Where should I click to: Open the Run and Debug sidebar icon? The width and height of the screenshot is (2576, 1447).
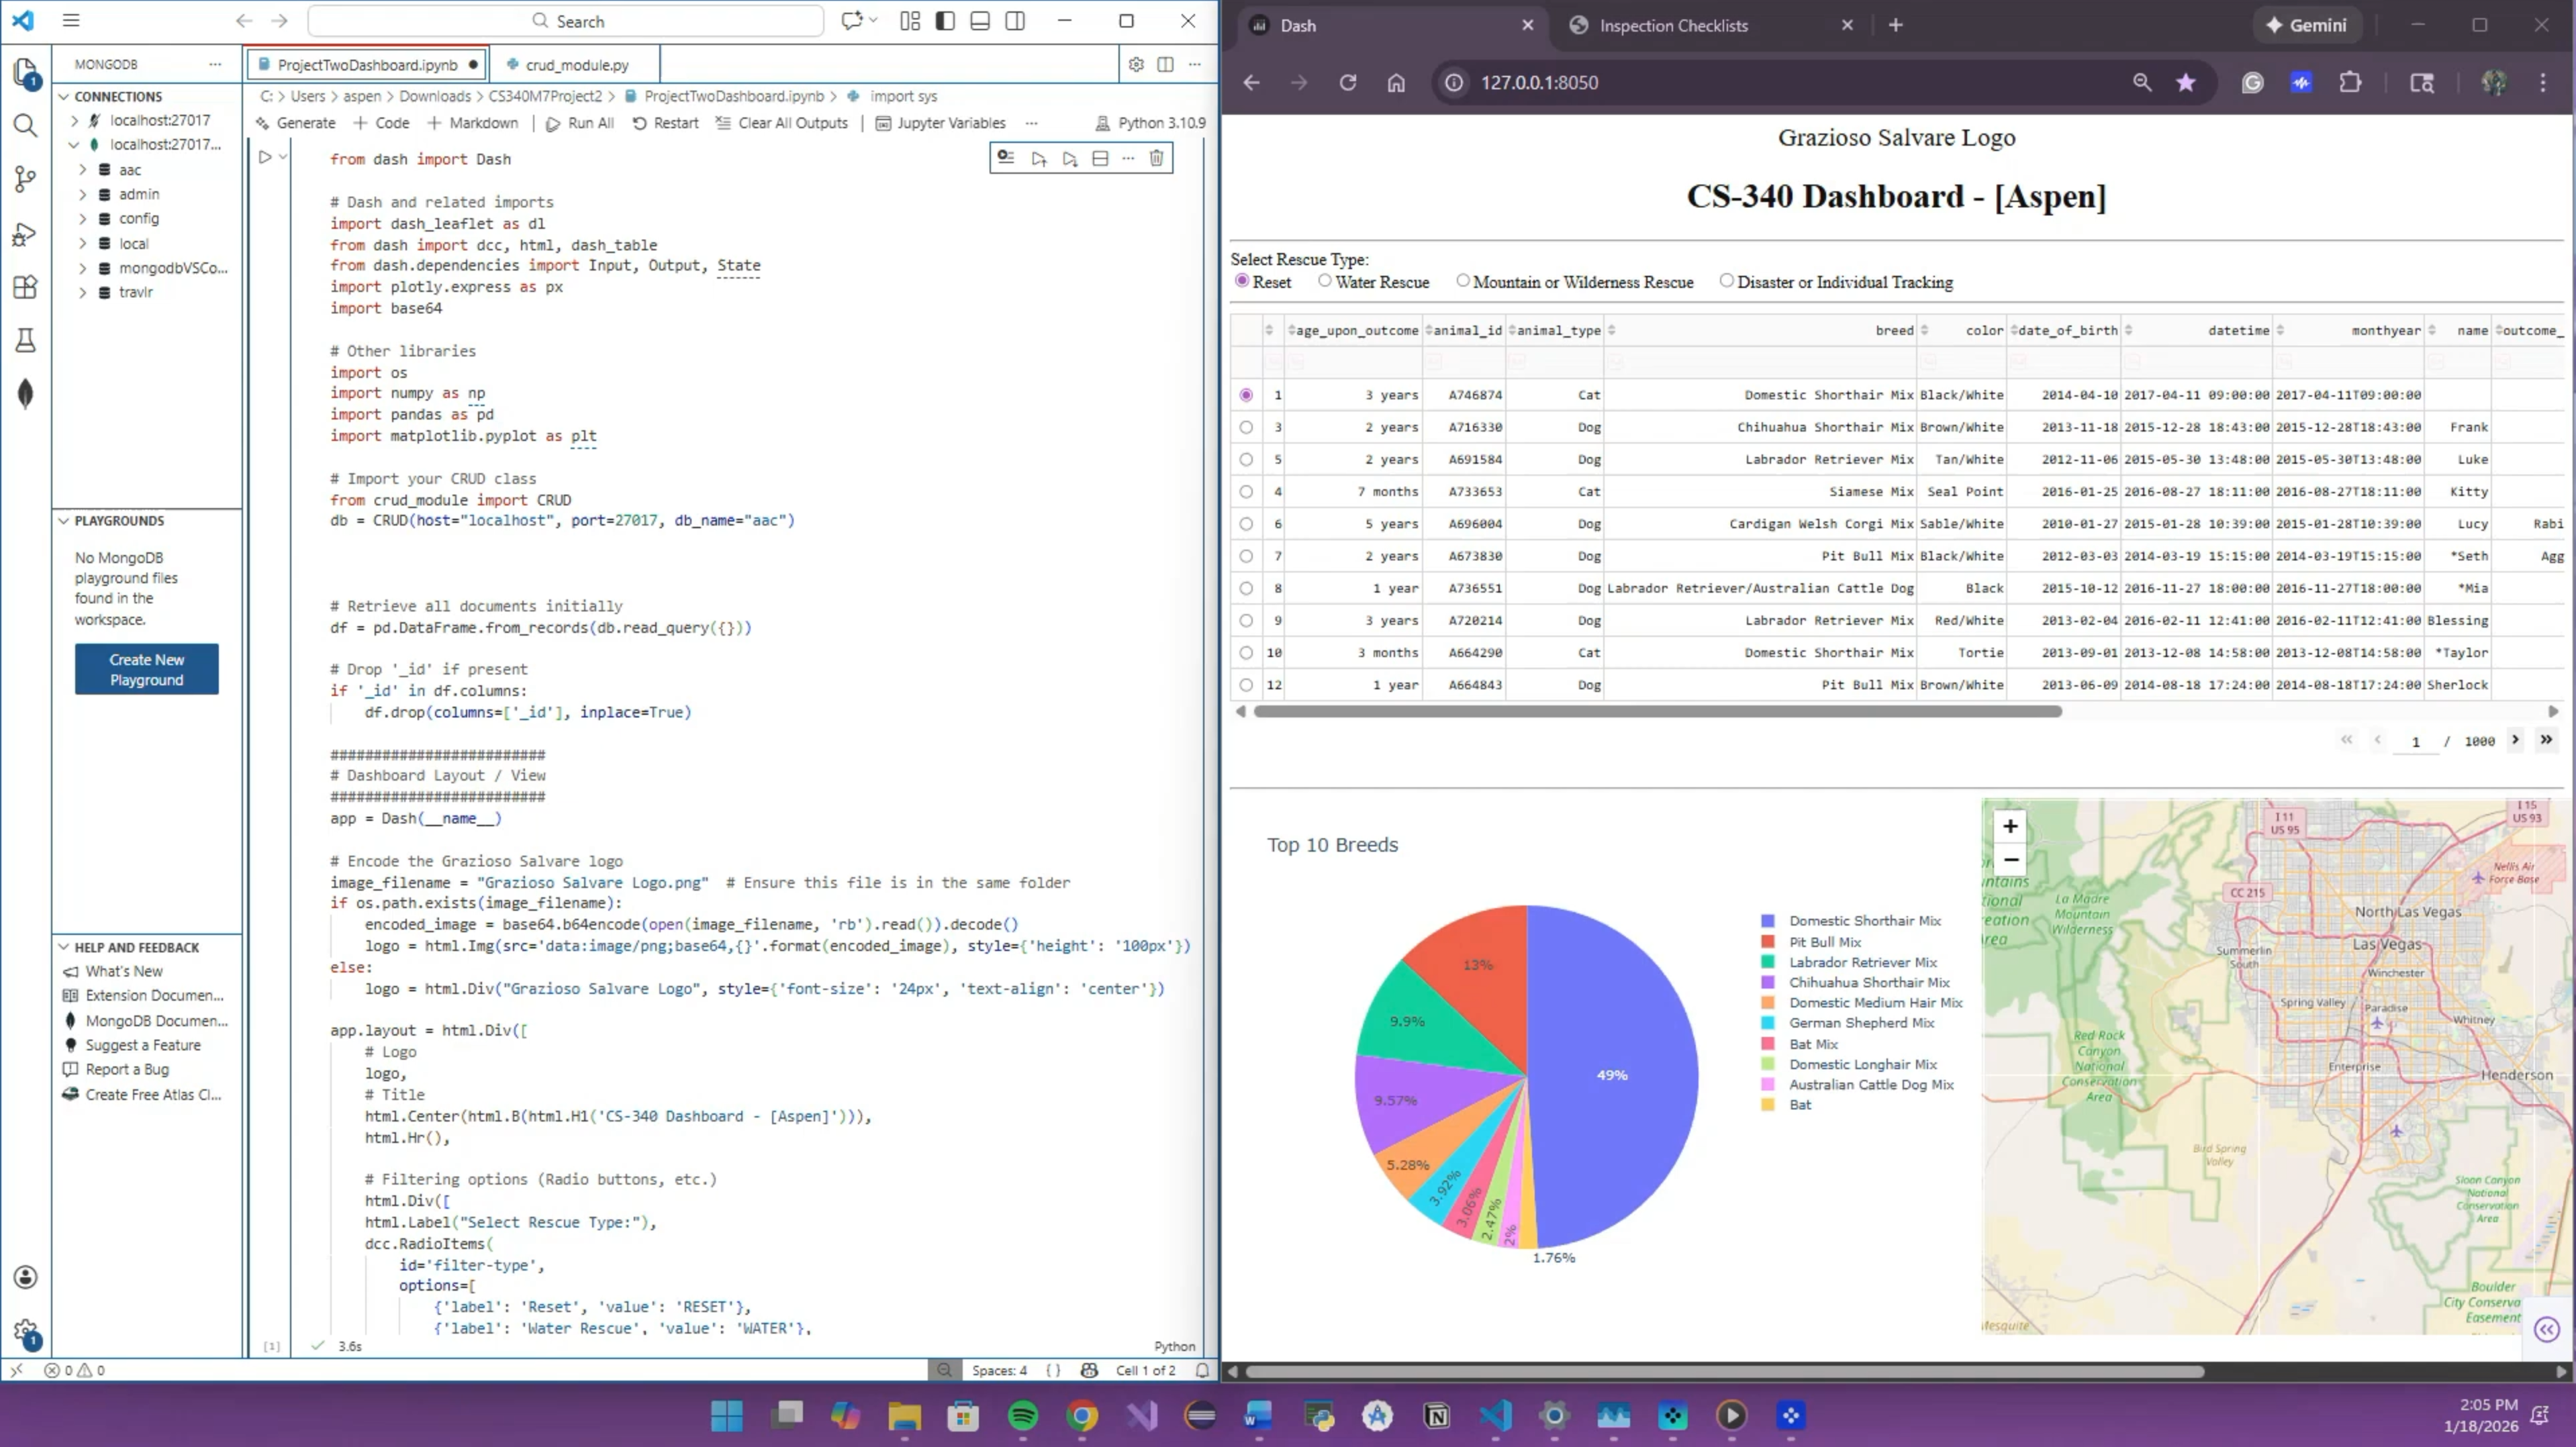point(25,235)
